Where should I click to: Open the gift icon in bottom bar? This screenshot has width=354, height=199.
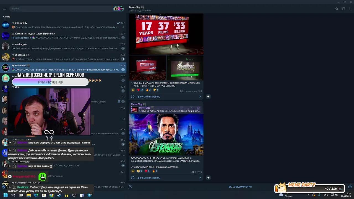point(350,187)
